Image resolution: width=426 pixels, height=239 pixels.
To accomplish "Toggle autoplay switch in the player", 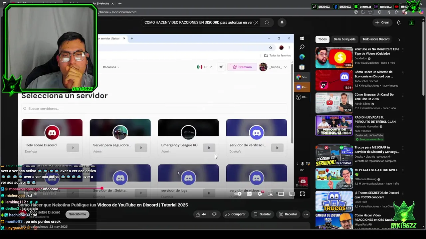I will coord(238,194).
